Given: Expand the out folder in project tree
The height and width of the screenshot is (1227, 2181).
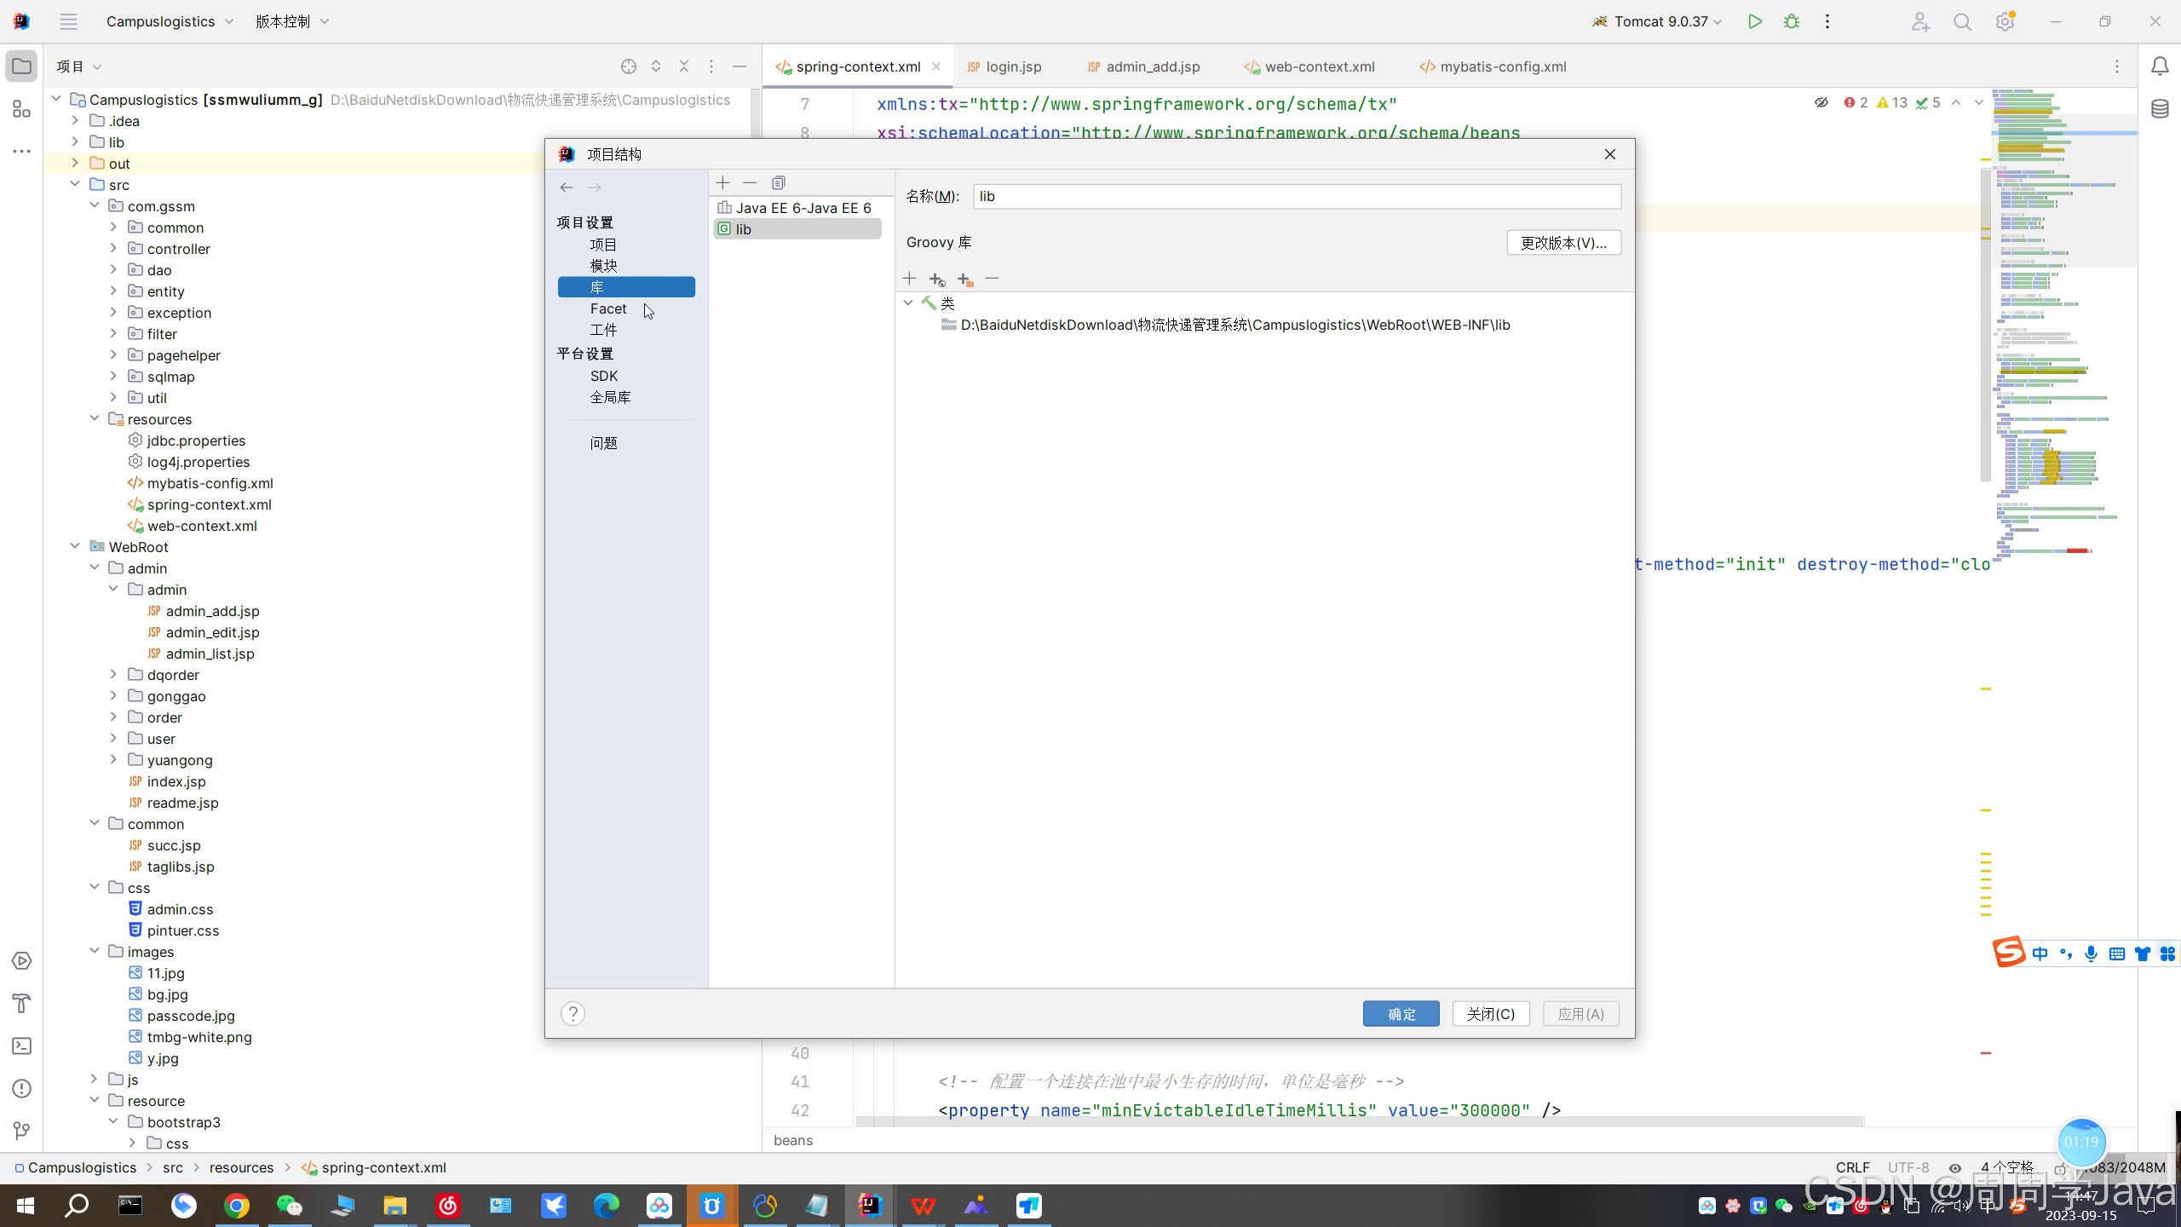Looking at the screenshot, I should [75, 163].
